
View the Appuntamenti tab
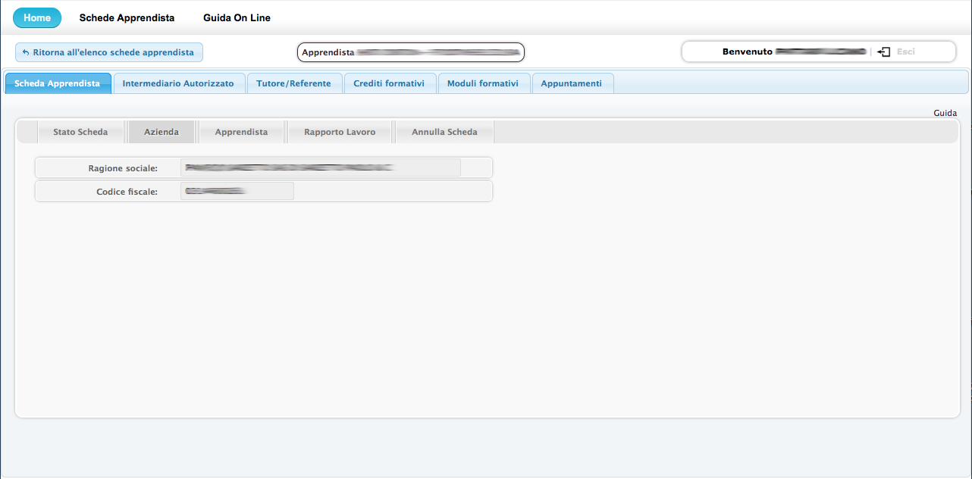(571, 83)
